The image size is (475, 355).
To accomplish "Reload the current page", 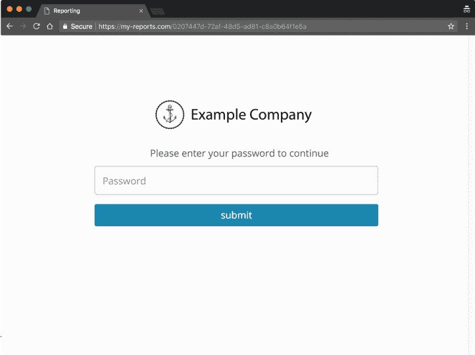I will coord(37,26).
